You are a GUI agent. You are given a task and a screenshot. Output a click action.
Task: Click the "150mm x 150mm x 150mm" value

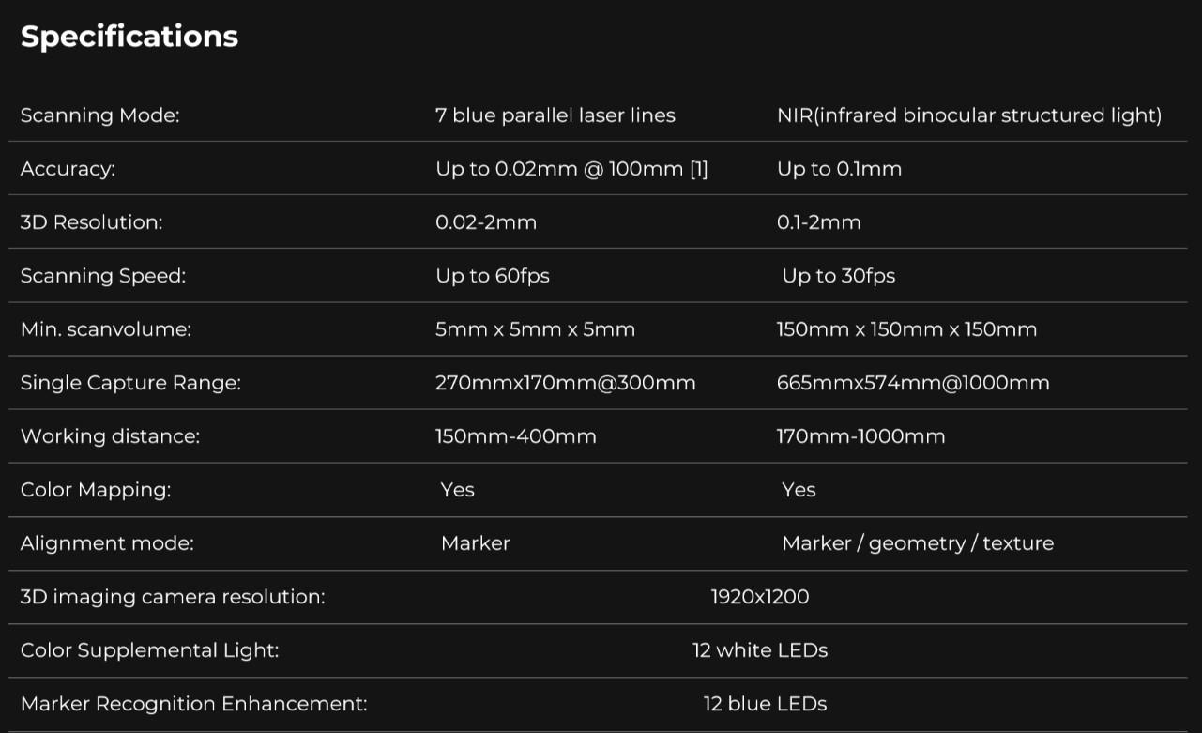[906, 329]
